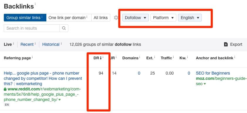Click info icon beside Referring page header
The width and height of the screenshot is (247, 113).
coord(32,57)
